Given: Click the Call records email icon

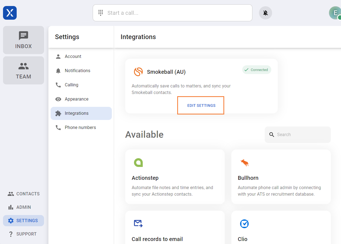Looking at the screenshot, I should coord(138,224).
